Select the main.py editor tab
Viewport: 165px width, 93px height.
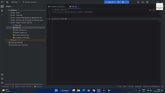click(73, 6)
